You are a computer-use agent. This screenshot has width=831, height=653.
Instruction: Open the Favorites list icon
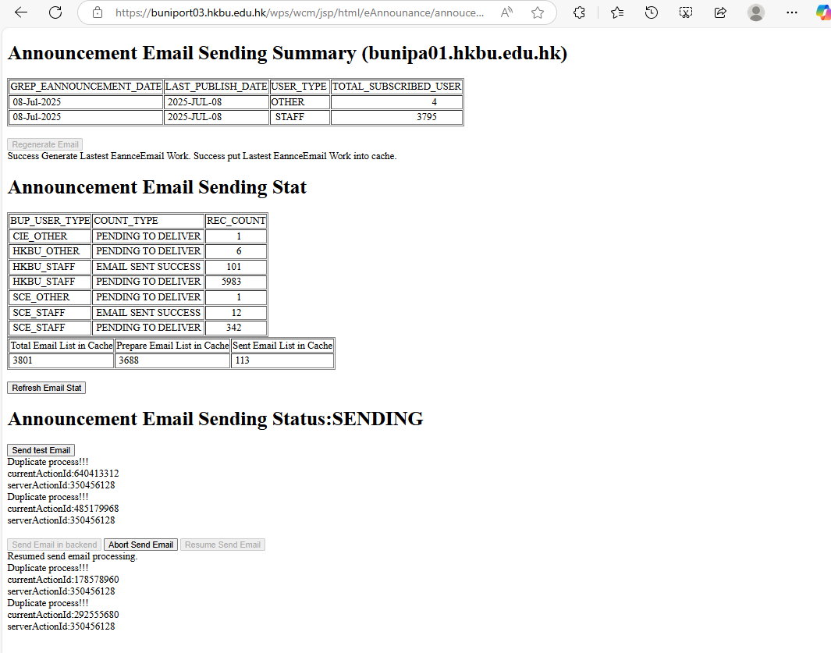(617, 12)
